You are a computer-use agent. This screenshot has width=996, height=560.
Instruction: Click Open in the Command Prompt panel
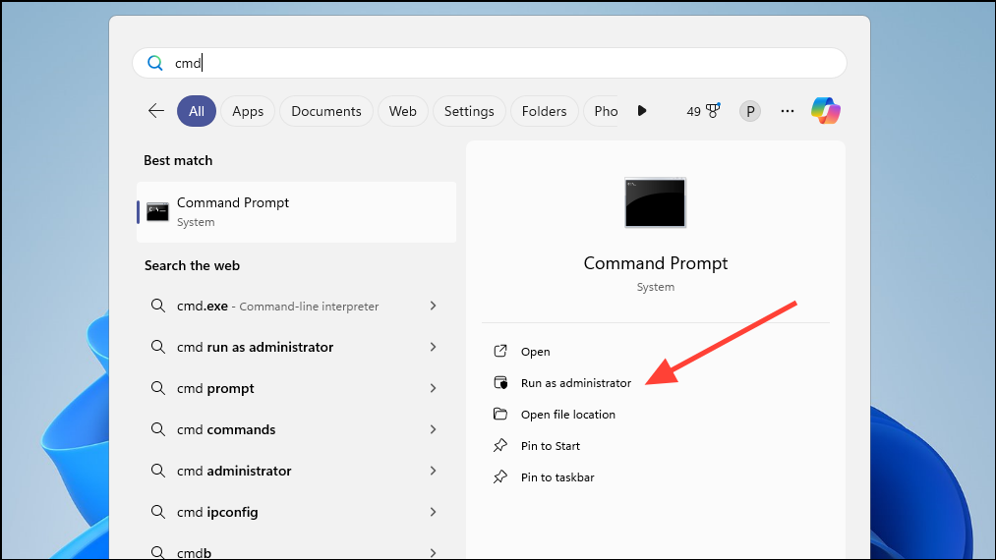click(536, 352)
